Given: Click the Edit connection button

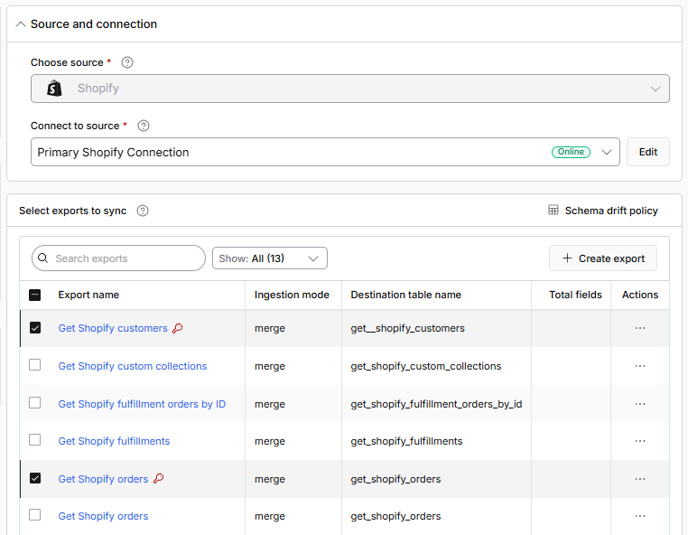Looking at the screenshot, I should [x=647, y=152].
